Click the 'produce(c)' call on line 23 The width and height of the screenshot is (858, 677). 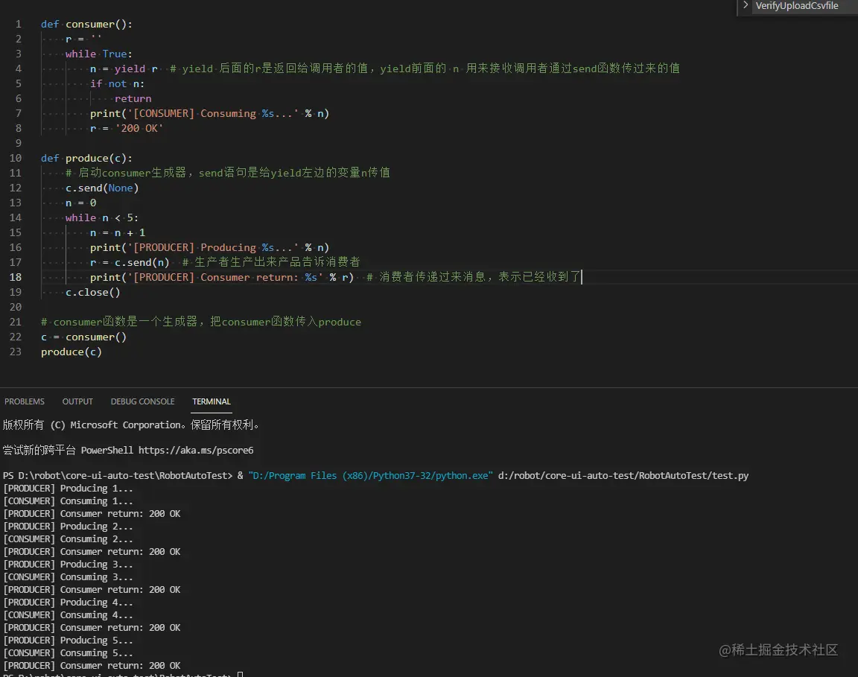[x=71, y=352]
